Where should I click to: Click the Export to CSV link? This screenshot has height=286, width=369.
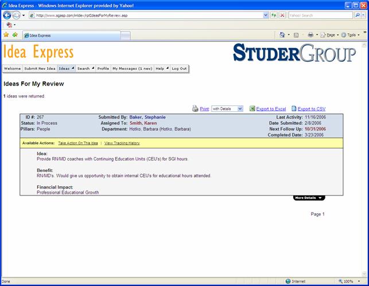pos(312,109)
